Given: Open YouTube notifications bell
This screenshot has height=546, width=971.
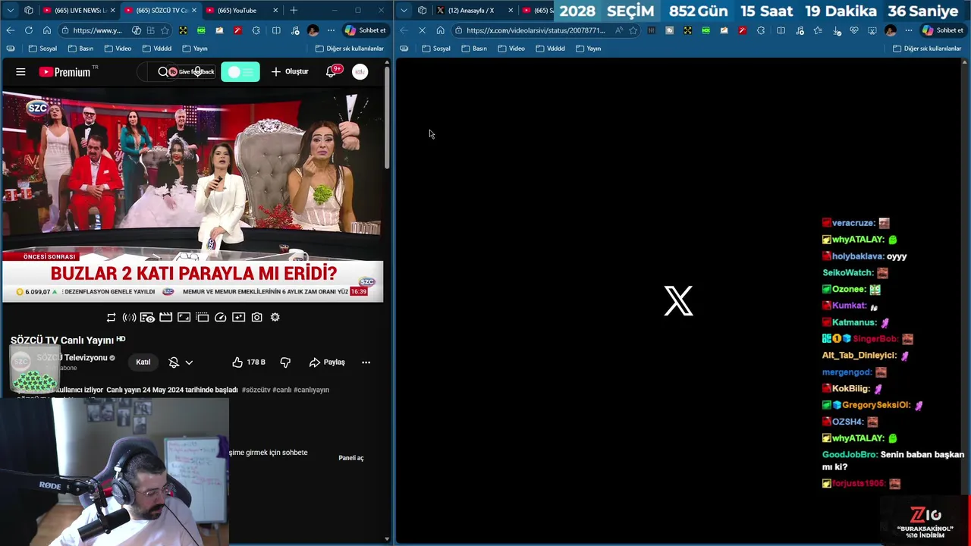Looking at the screenshot, I should (331, 71).
